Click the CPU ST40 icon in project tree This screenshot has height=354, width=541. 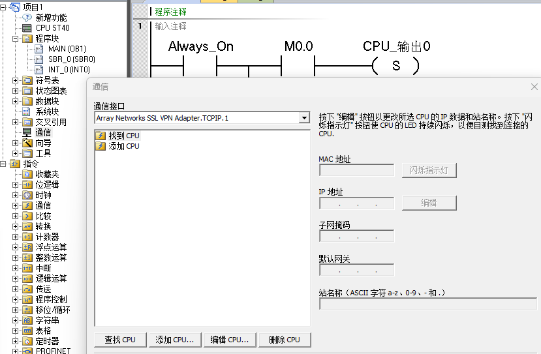[27, 28]
